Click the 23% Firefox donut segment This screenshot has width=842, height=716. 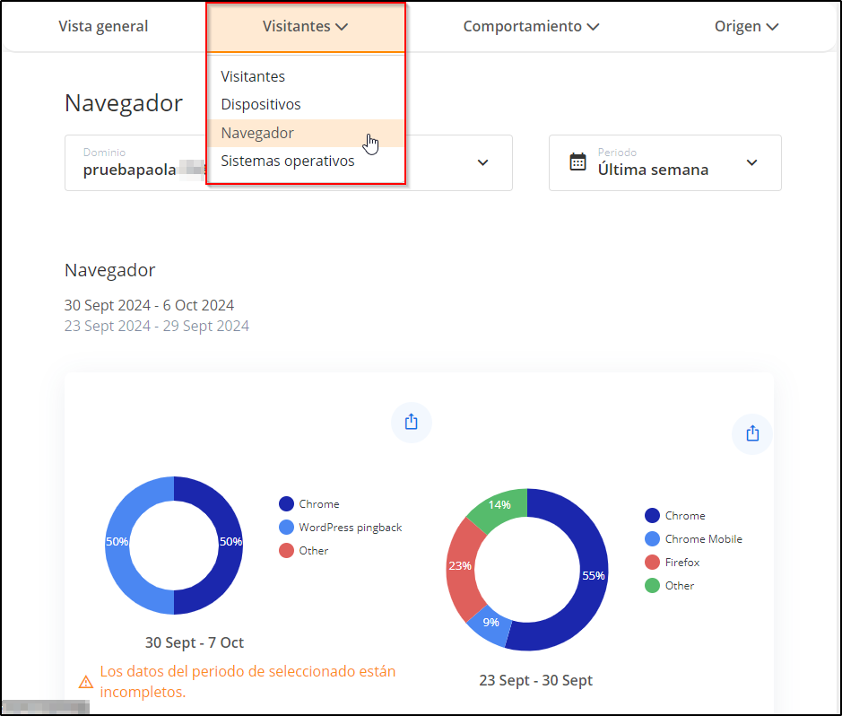coord(461,567)
